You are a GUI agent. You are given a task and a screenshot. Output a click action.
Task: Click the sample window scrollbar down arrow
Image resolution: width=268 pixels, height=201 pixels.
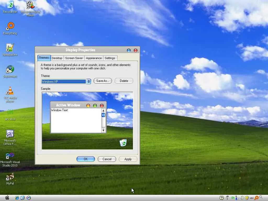[103, 130]
